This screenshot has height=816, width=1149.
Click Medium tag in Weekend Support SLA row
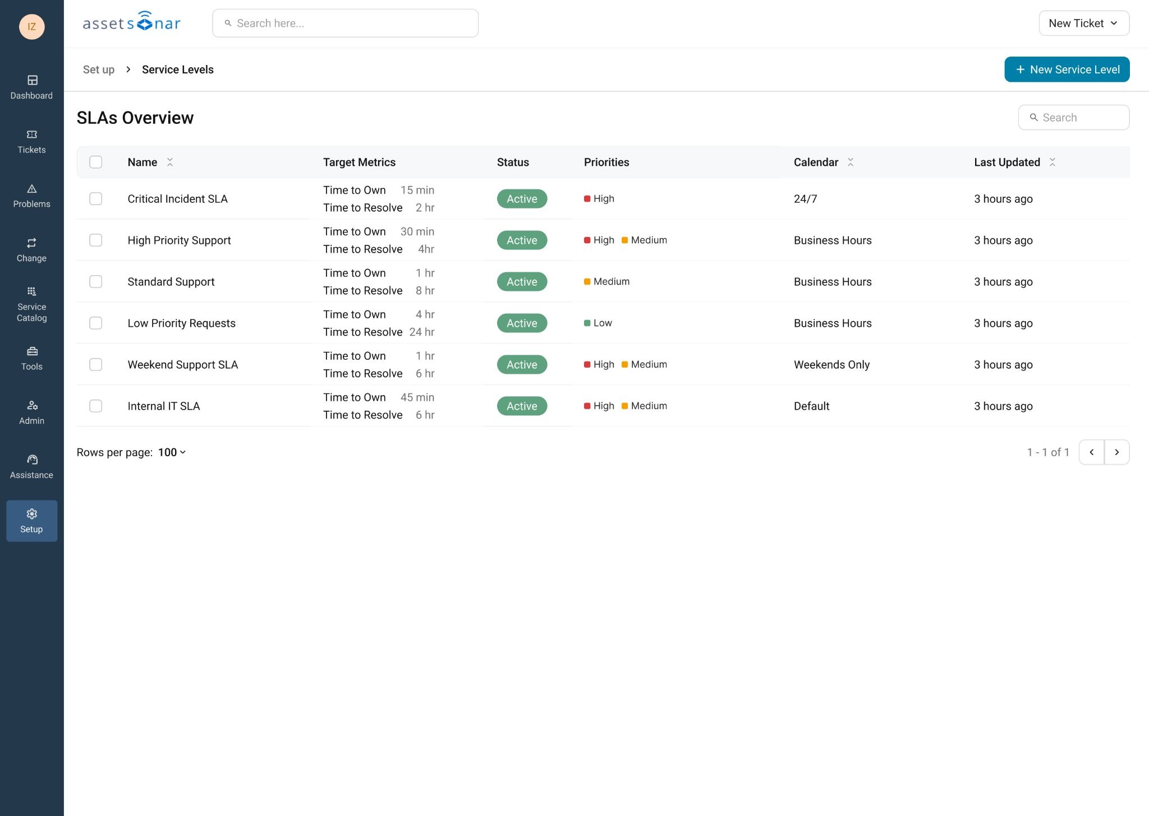tap(645, 365)
